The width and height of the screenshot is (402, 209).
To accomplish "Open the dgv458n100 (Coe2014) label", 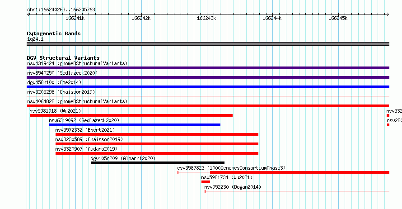I will click(54, 82).
